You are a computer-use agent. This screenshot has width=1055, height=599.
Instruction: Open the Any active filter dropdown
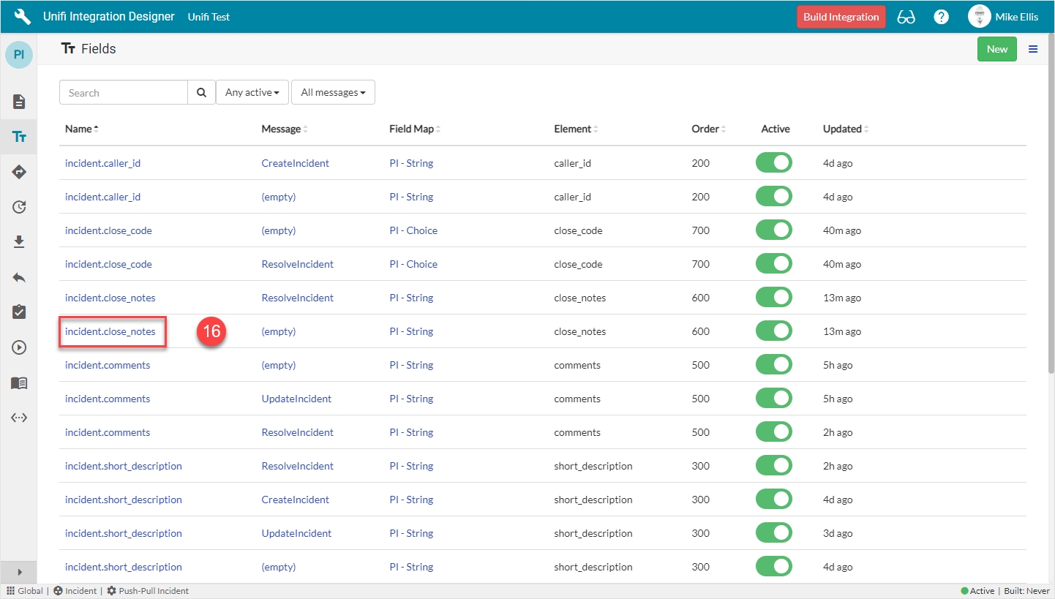tap(252, 93)
